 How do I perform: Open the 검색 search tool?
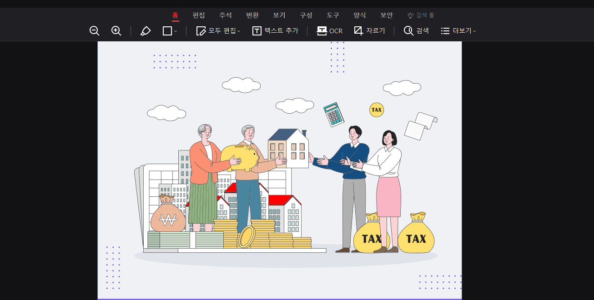416,31
